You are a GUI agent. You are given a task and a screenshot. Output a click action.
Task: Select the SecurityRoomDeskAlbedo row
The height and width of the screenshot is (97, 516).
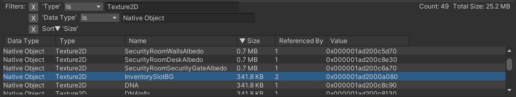coord(254,60)
